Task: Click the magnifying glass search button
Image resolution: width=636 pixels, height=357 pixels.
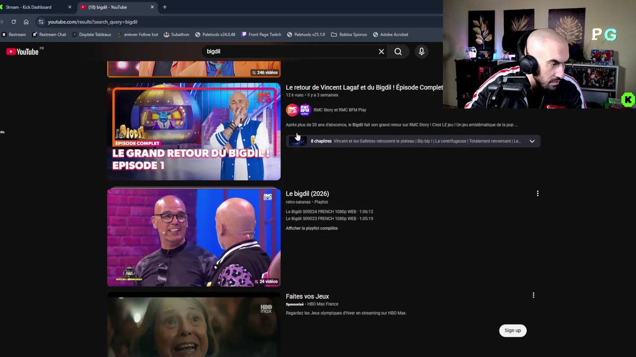Action: coord(398,52)
